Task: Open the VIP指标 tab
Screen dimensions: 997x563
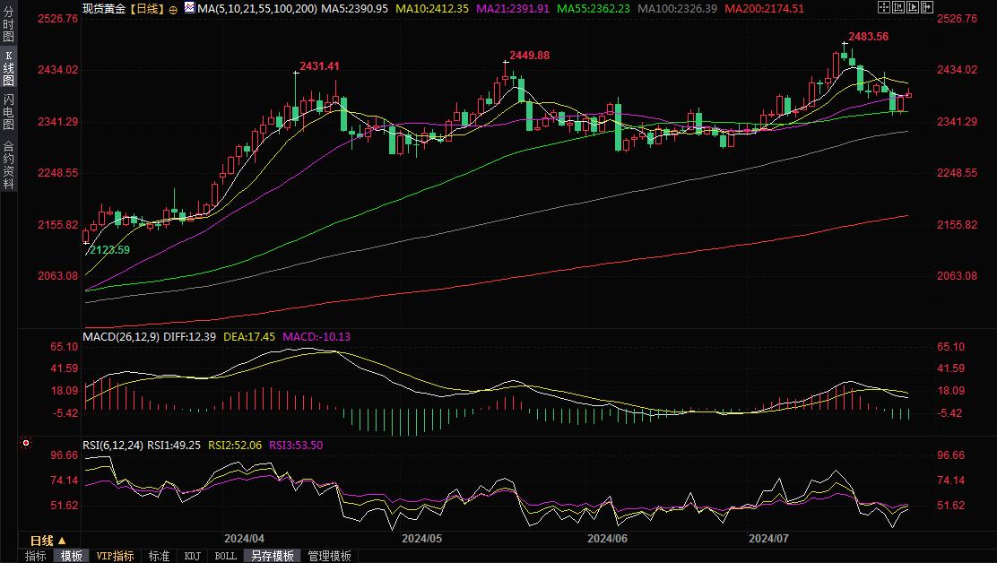Action: point(115,556)
